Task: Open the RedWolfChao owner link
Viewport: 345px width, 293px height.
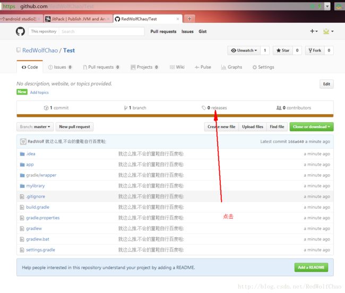Action: (40, 50)
